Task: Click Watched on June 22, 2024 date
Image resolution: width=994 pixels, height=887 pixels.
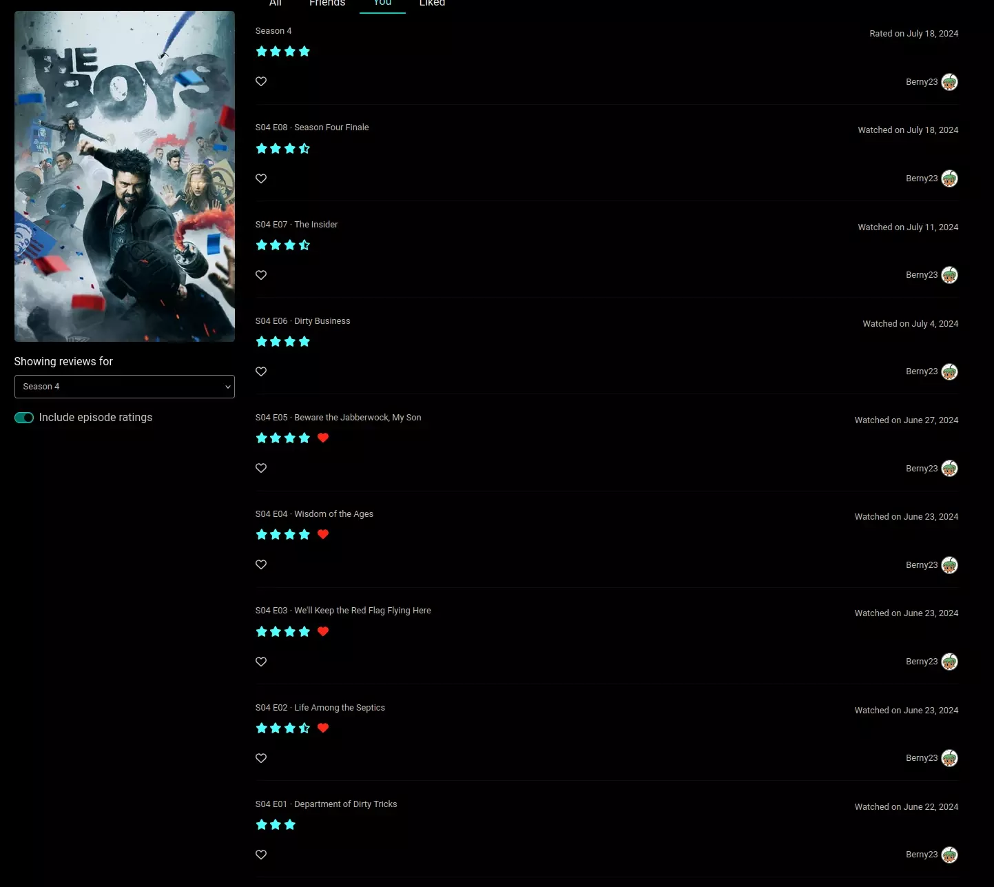Action: (x=907, y=807)
